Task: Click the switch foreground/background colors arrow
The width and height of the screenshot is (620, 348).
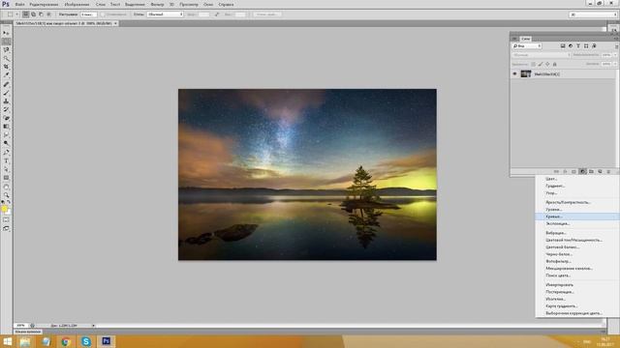Action: [x=9, y=202]
